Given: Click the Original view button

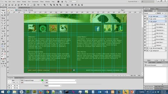Looking at the screenshot, I should [x=11, y=10].
